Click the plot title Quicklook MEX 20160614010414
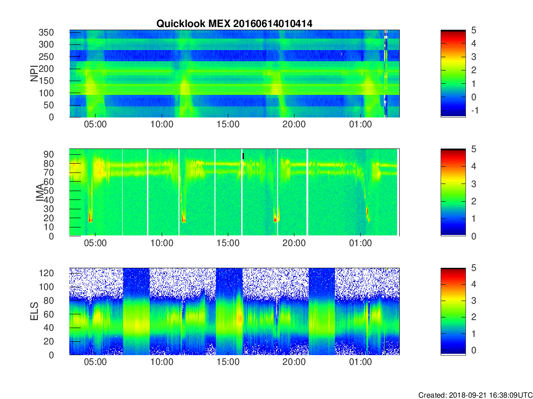 pos(234,24)
